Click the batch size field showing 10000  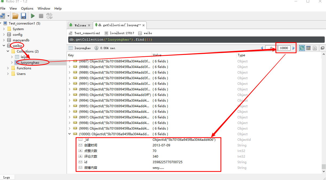284,48
